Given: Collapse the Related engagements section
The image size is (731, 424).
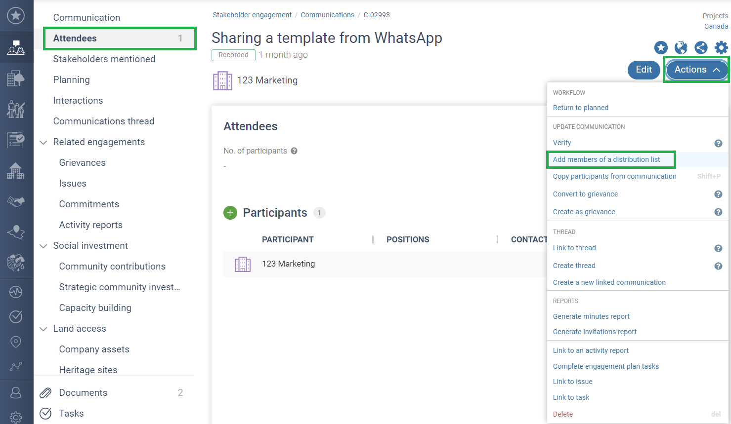Looking at the screenshot, I should (43, 142).
